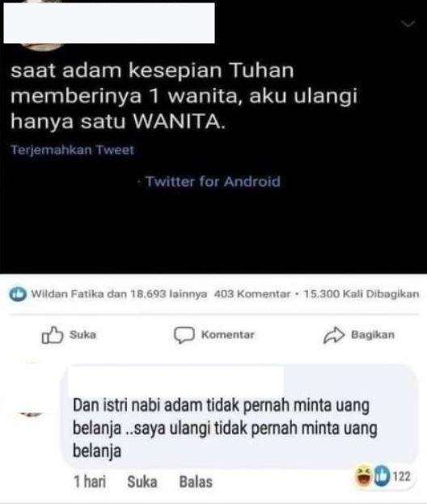Click the 1 hari comment timestamp
Screen dimensions: 427x504
coord(90,482)
